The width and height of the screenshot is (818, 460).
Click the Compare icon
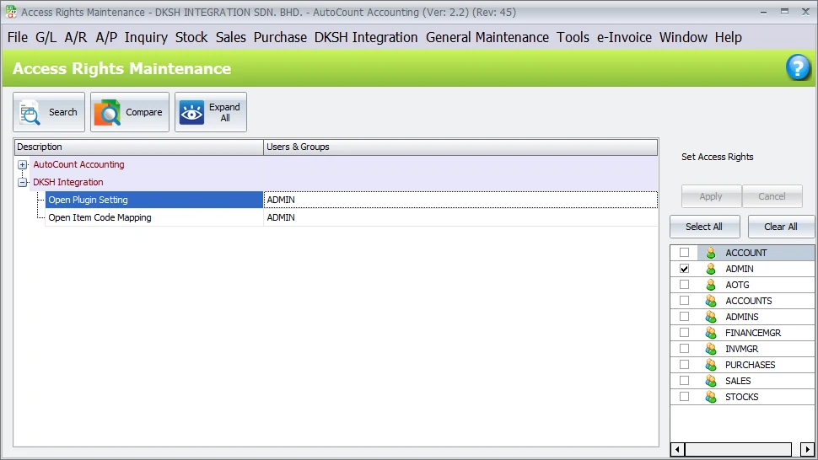pos(107,112)
